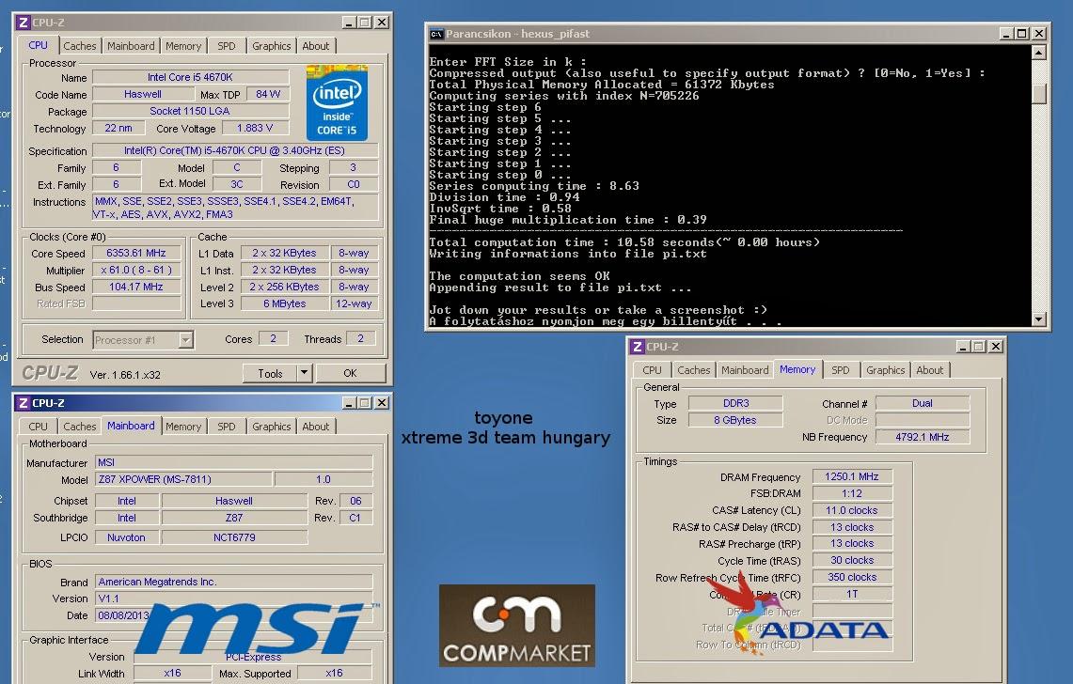
Task: Click the console vertical scrollbar thumb
Action: coord(1039,93)
